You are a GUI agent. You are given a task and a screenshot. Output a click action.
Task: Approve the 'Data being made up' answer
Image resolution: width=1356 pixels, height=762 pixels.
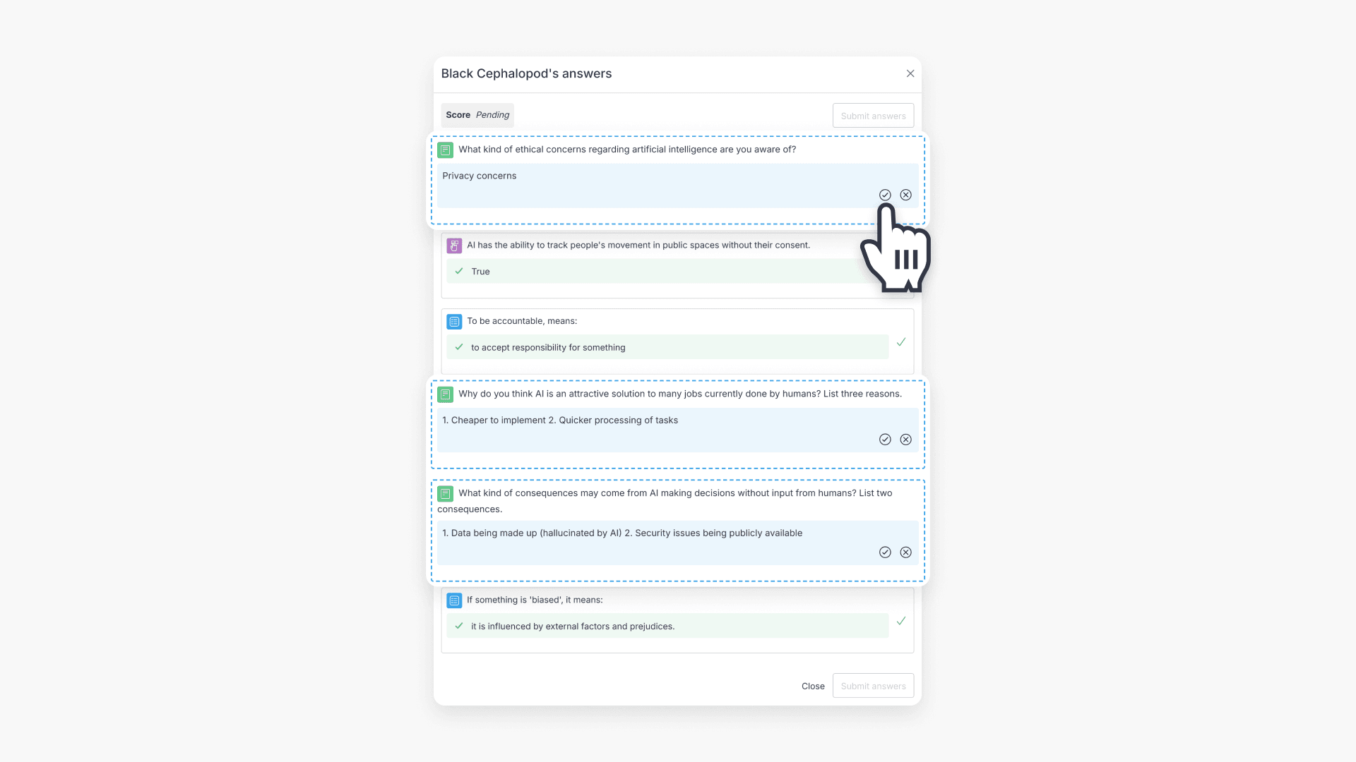pos(885,552)
